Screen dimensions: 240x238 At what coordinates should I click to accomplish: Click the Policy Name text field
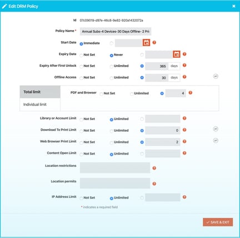coord(116,31)
